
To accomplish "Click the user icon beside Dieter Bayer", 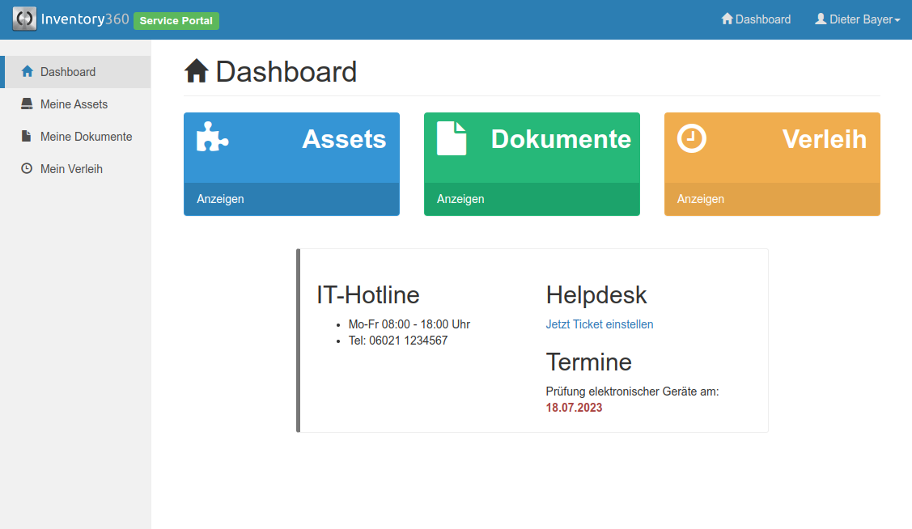I will (x=820, y=19).
